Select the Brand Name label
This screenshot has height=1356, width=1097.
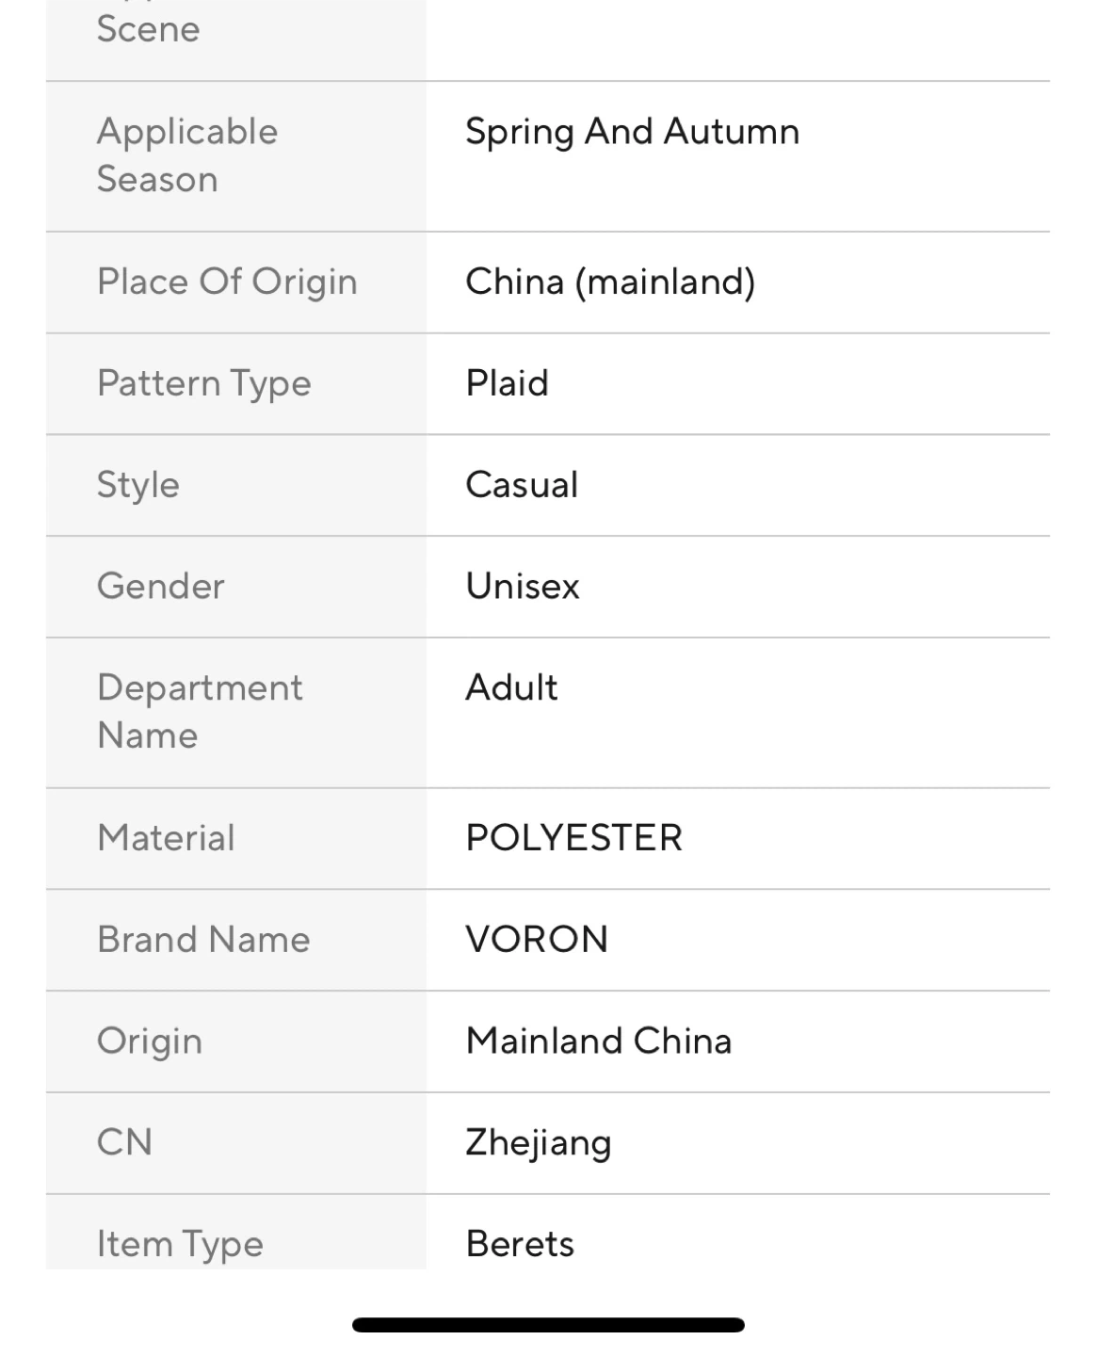pyautogui.click(x=203, y=940)
